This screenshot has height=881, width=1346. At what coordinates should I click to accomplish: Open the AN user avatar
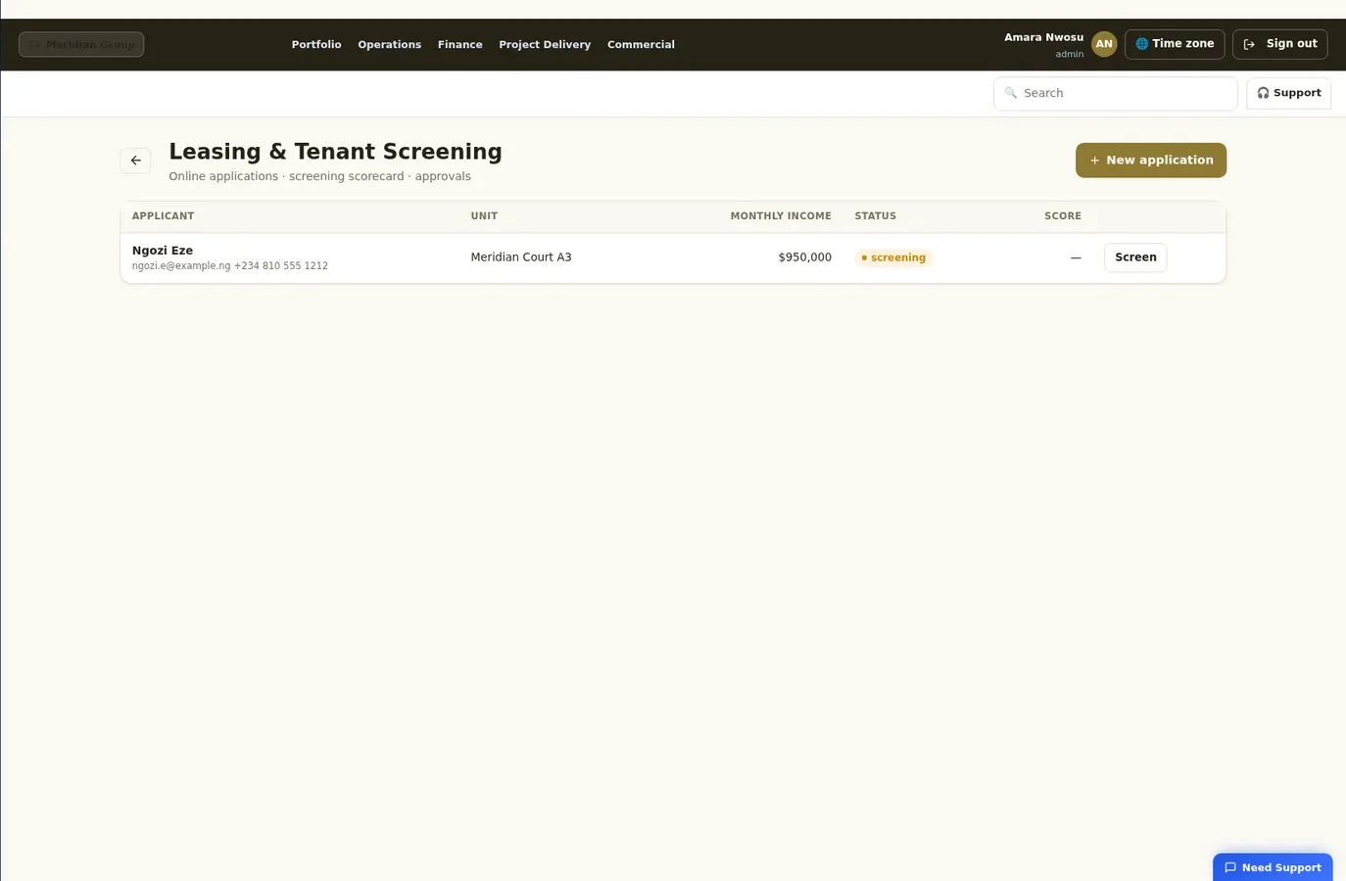(1104, 44)
